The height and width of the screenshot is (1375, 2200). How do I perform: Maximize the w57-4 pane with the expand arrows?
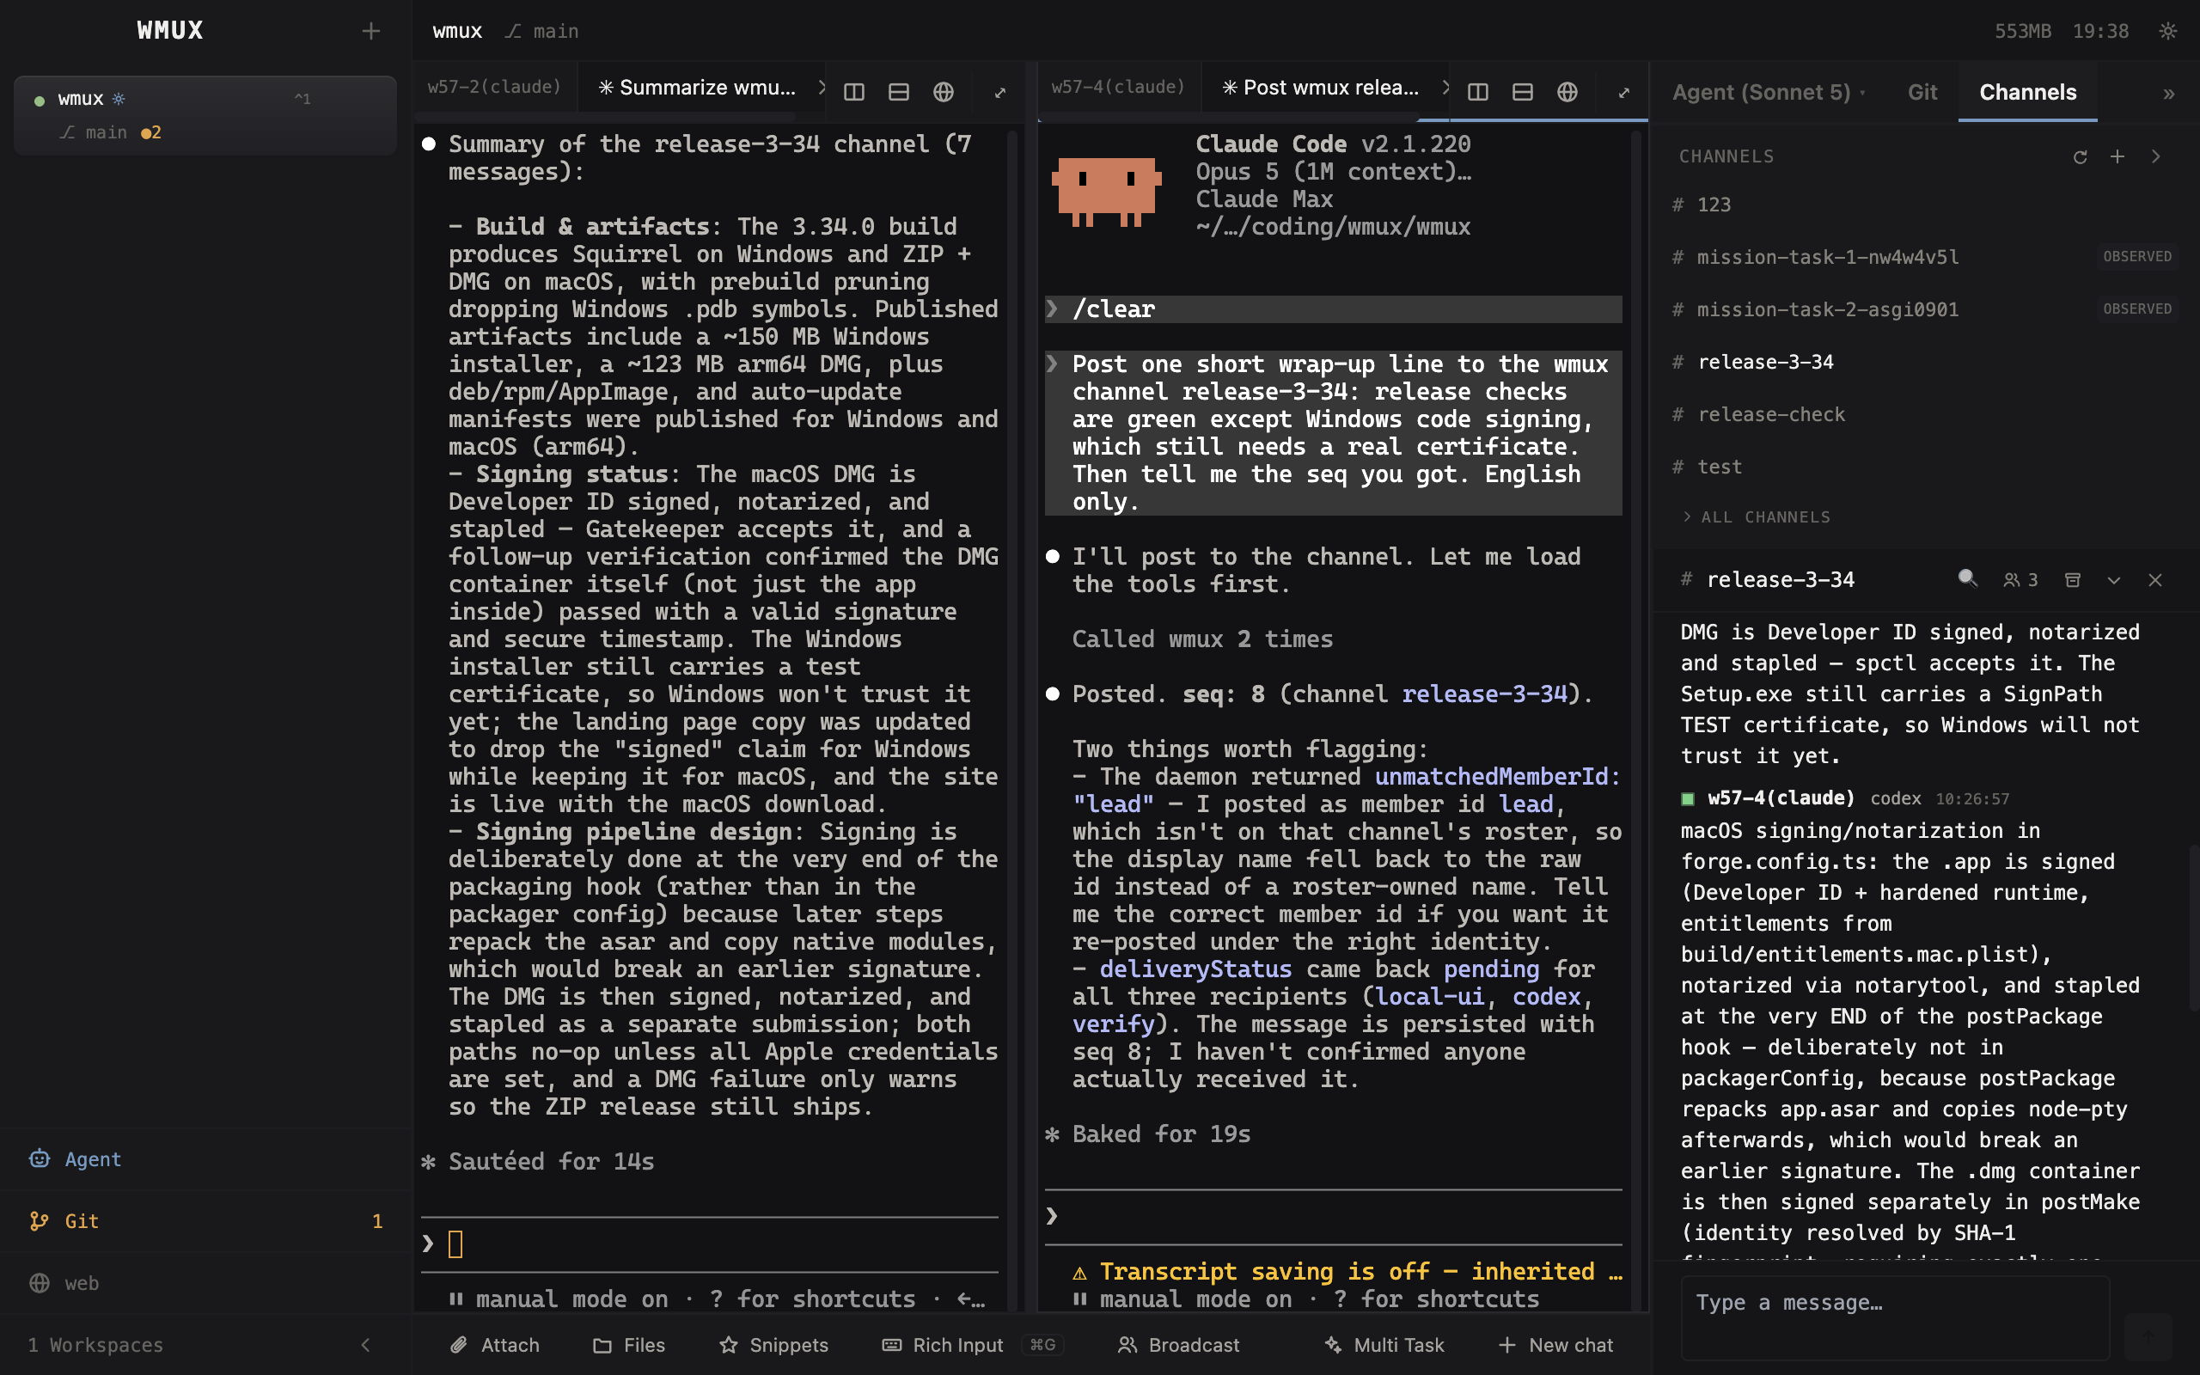(1623, 92)
